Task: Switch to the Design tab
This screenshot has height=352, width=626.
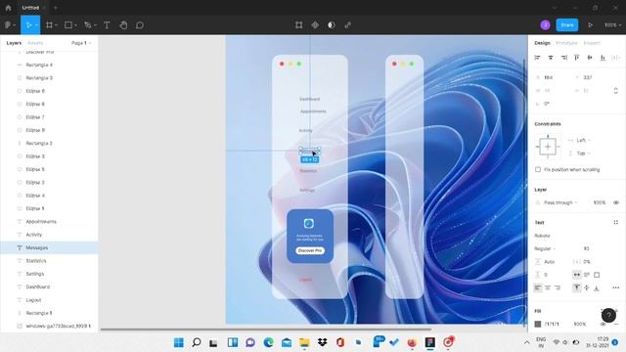Action: point(542,43)
